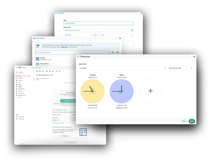This screenshot has height=158, width=208.
Task: Open the Toronto, Canada location dropdown
Action: click(180, 68)
